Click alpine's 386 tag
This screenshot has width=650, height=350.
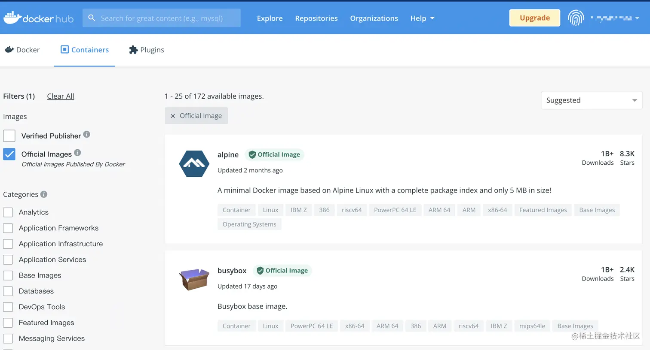click(324, 210)
